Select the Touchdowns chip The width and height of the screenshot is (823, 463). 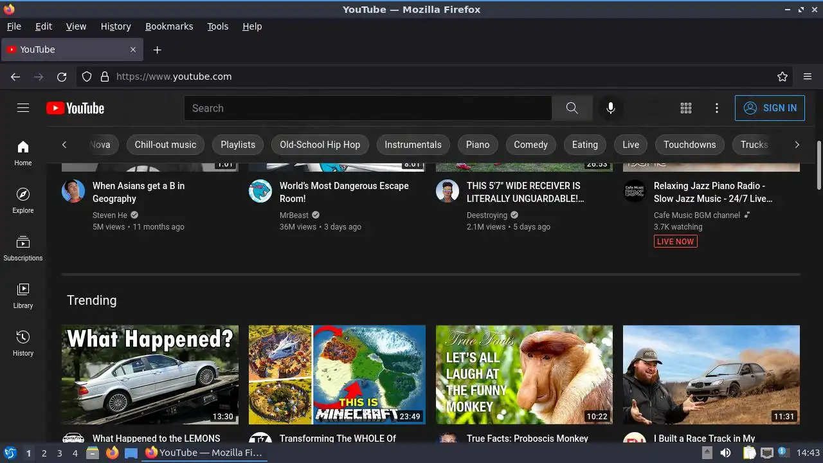click(x=690, y=145)
